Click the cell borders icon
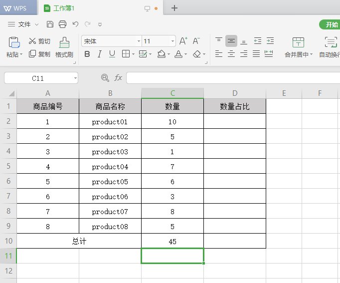340x283 pixels. pos(126,54)
